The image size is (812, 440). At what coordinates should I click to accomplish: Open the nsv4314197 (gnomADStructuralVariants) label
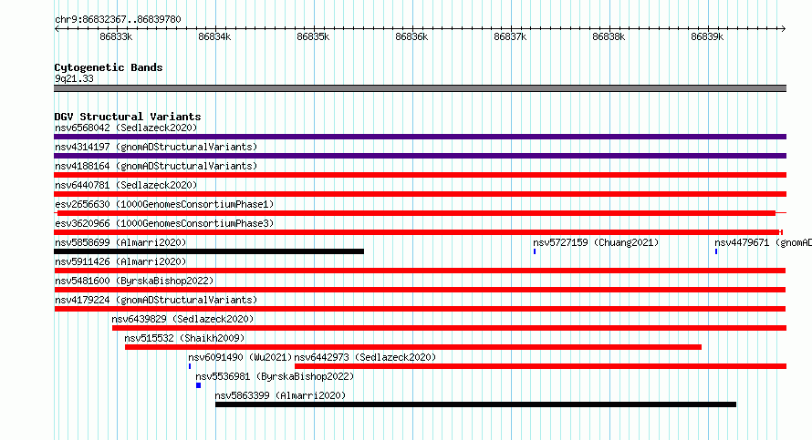point(156,147)
